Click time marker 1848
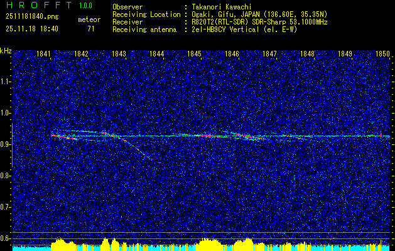395x251 pixels. [x=307, y=53]
